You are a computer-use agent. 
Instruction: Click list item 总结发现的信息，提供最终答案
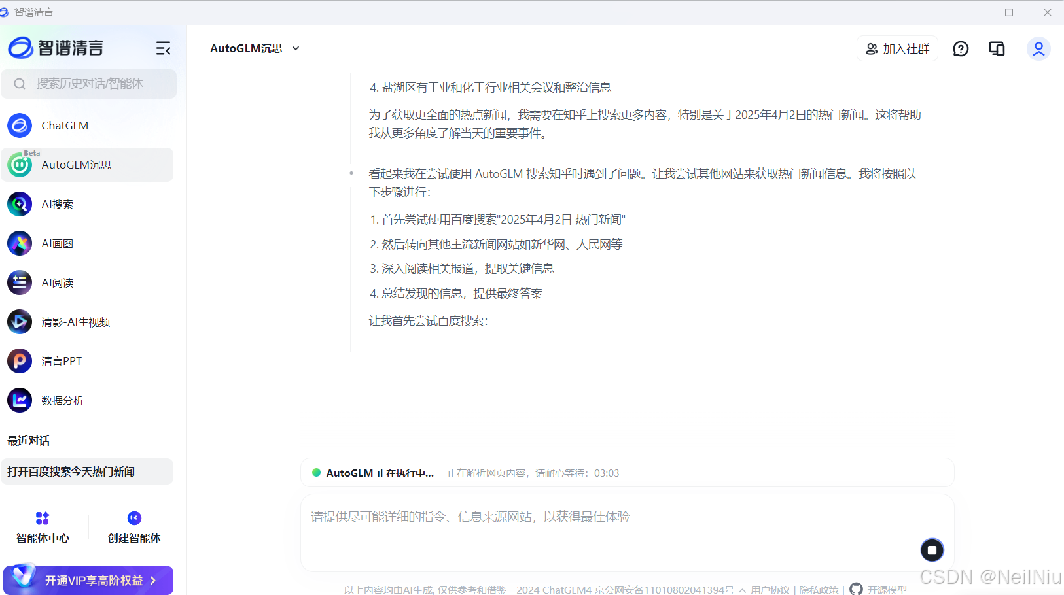click(462, 294)
